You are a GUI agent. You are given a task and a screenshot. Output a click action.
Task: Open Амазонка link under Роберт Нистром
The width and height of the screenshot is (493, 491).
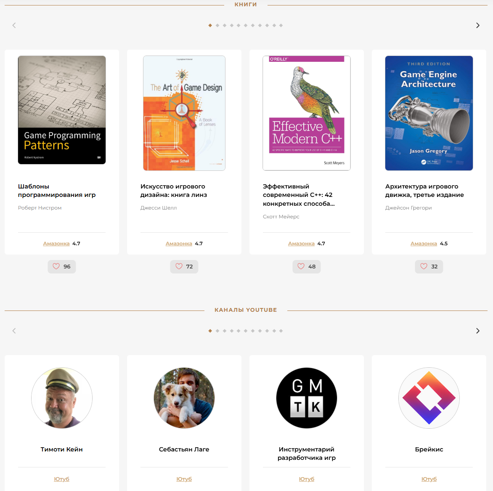tap(56, 244)
